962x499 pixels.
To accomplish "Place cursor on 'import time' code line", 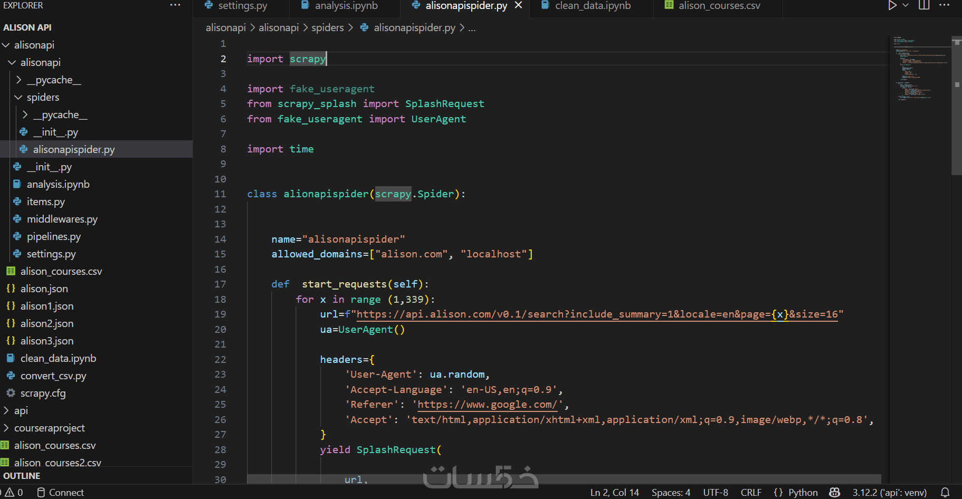I will point(280,149).
